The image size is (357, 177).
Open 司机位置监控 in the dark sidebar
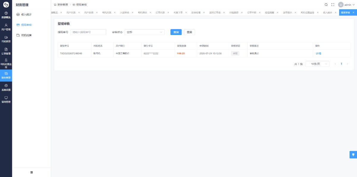pos(6,64)
